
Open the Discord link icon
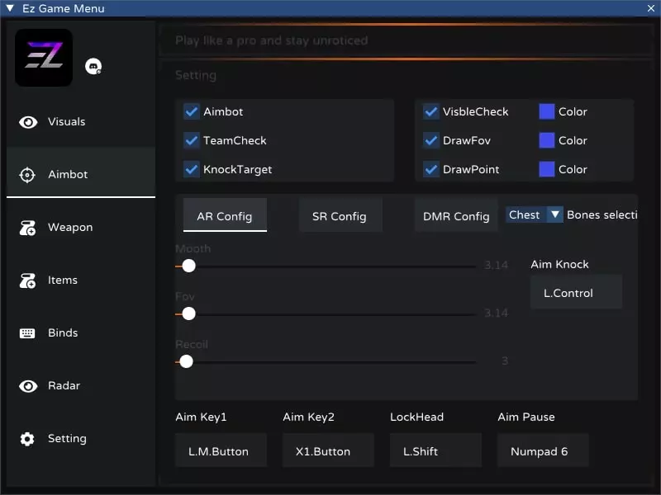(93, 66)
